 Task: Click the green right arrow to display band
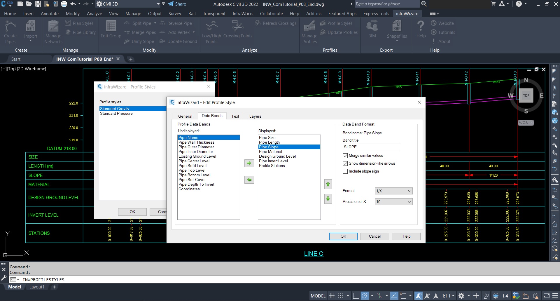249,163
